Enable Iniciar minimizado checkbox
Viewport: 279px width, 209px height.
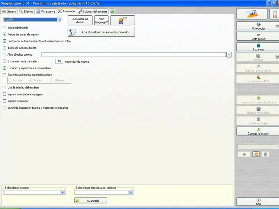(5, 28)
